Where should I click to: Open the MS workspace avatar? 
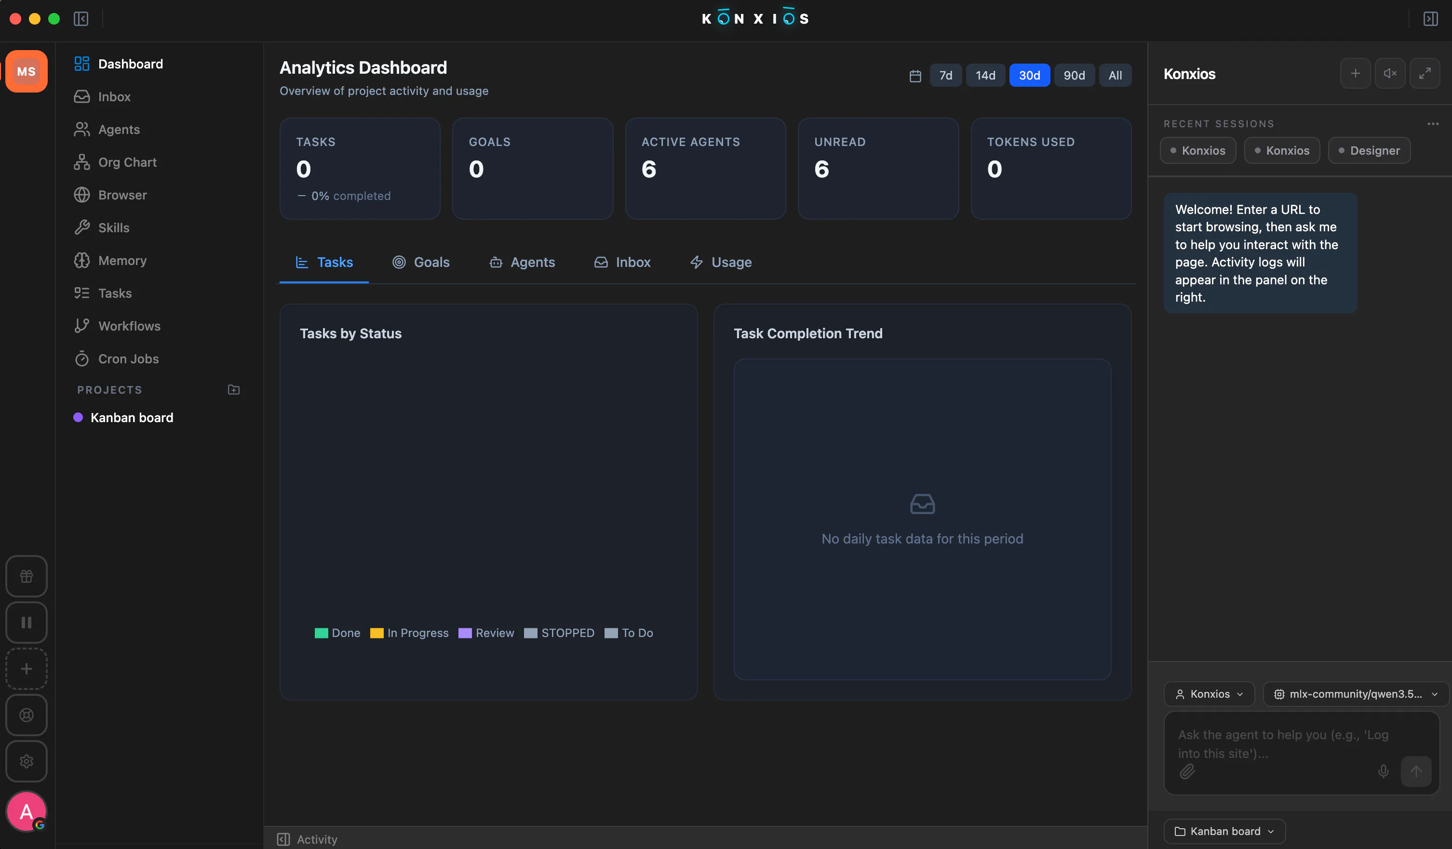pyautogui.click(x=27, y=71)
